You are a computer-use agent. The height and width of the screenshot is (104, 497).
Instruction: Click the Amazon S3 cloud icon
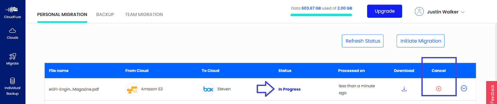[132, 89]
